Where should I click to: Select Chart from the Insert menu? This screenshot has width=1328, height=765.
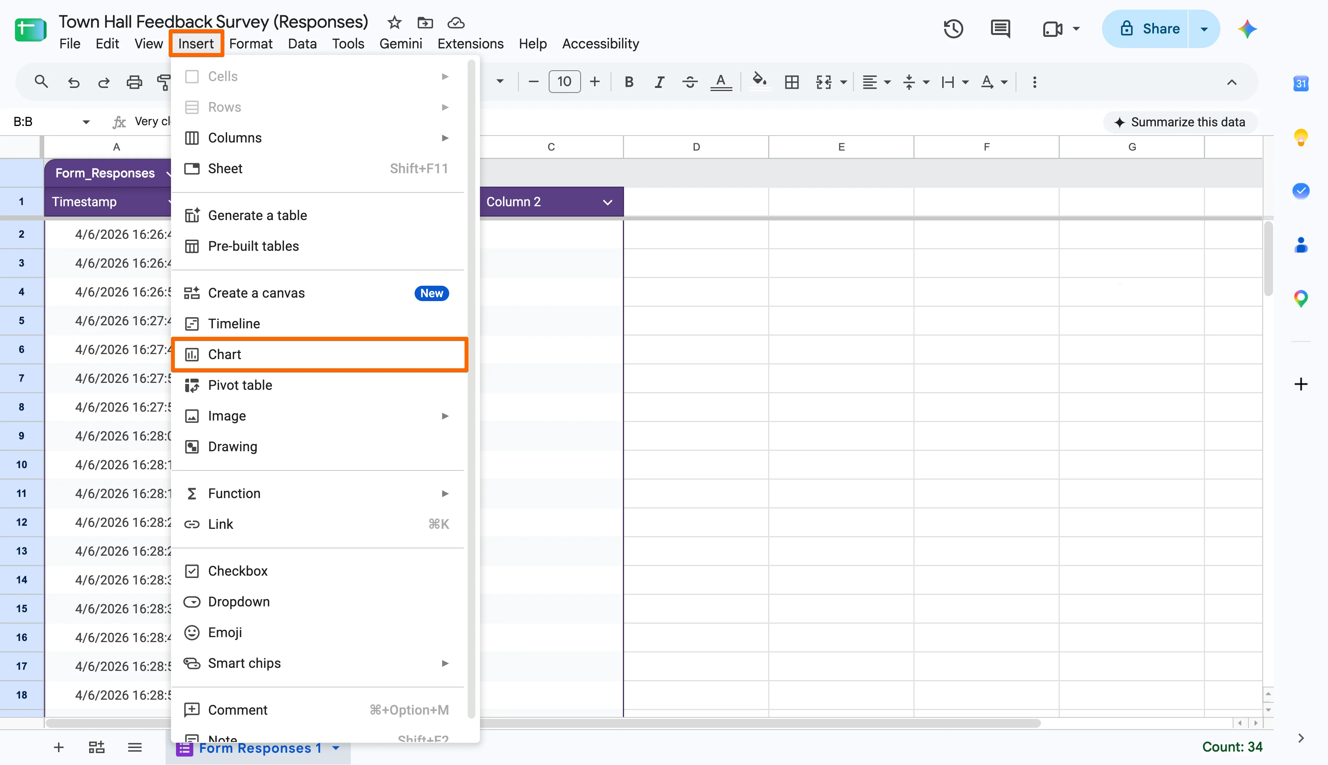pos(319,354)
